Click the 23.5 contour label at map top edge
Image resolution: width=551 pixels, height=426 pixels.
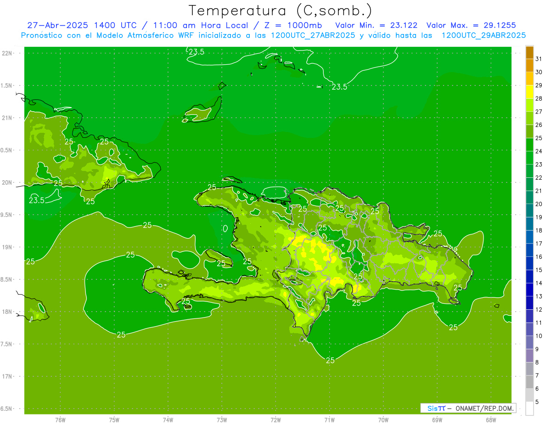coord(197,52)
